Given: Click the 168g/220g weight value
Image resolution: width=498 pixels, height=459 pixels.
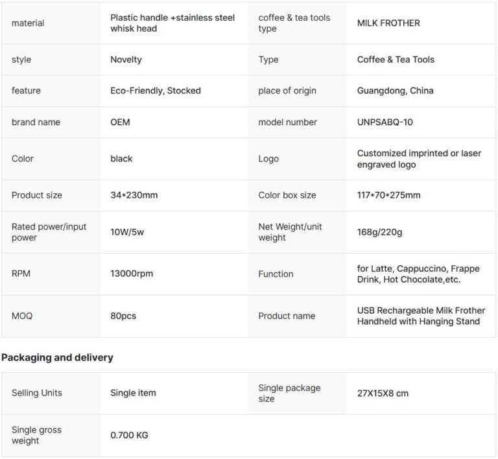Looking at the screenshot, I should [x=379, y=232].
